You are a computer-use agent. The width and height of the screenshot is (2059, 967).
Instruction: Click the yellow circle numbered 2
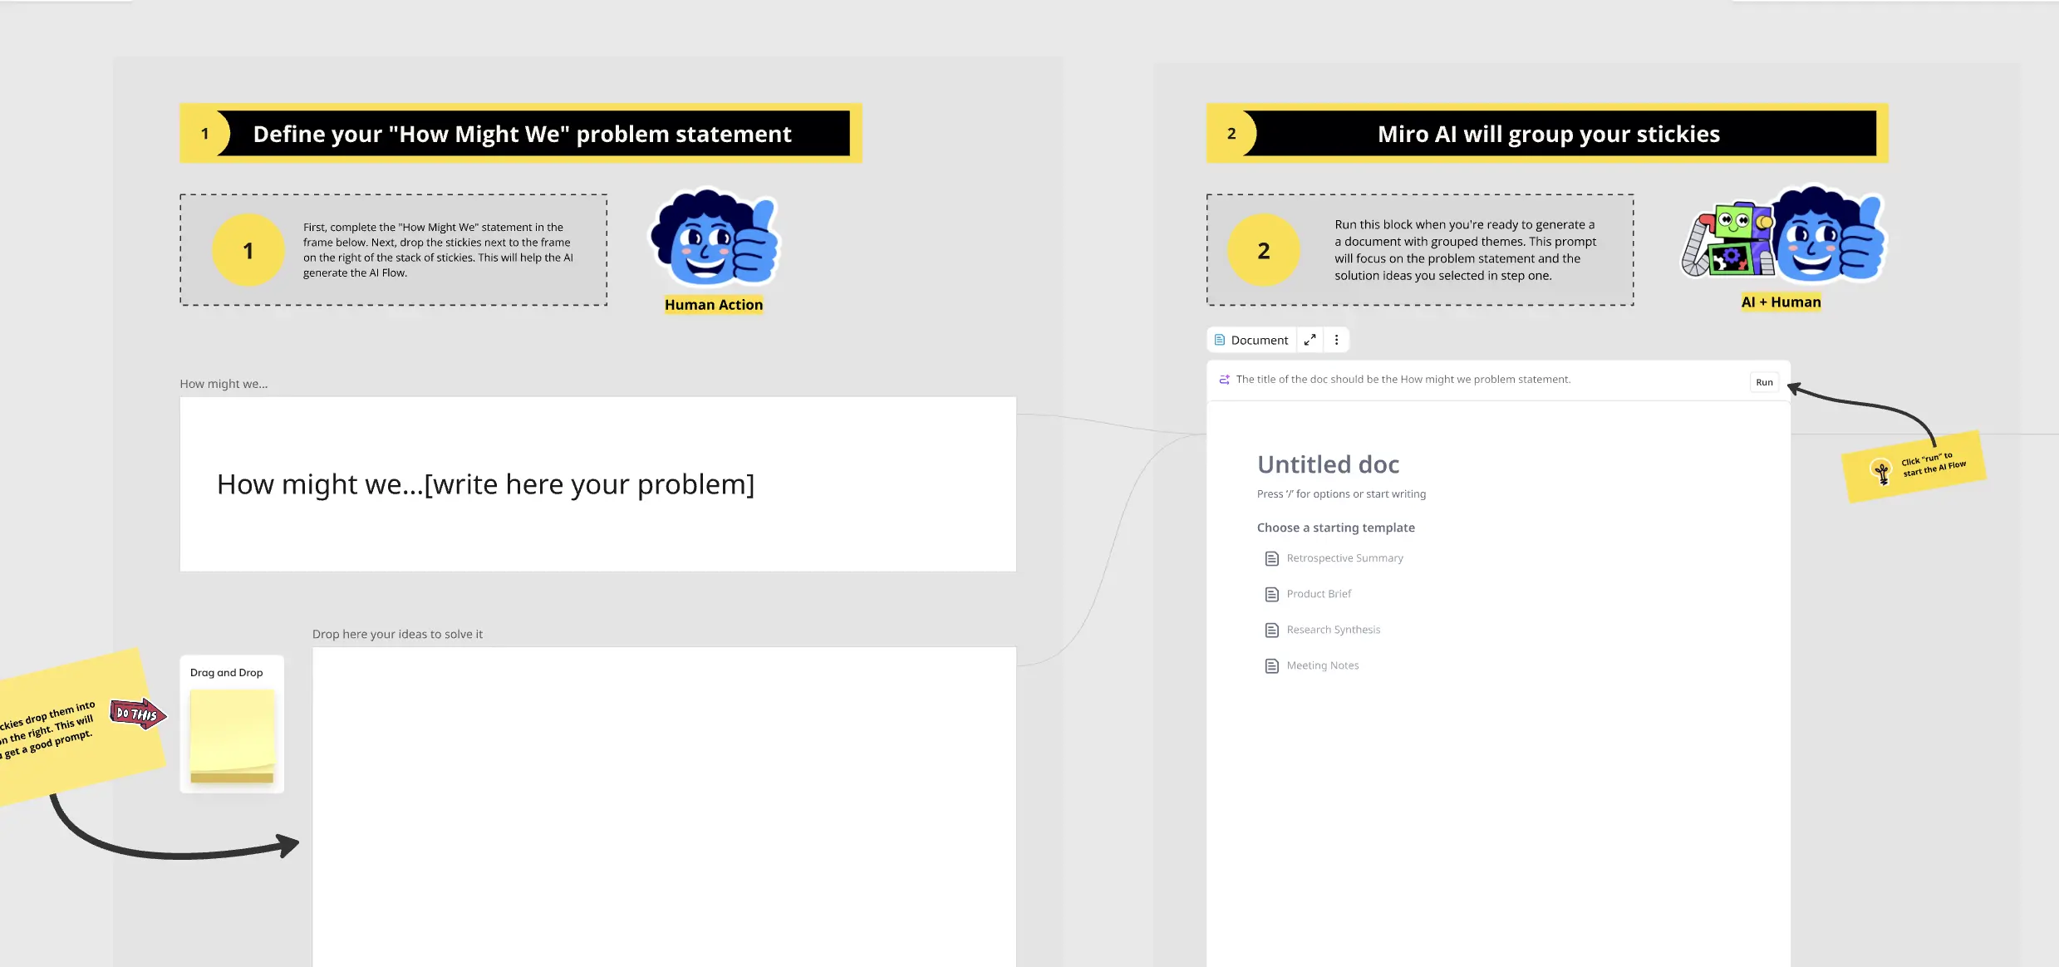point(1263,250)
